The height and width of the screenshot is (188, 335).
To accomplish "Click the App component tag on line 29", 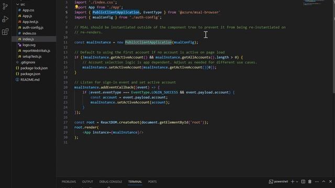I will coord(87,132).
